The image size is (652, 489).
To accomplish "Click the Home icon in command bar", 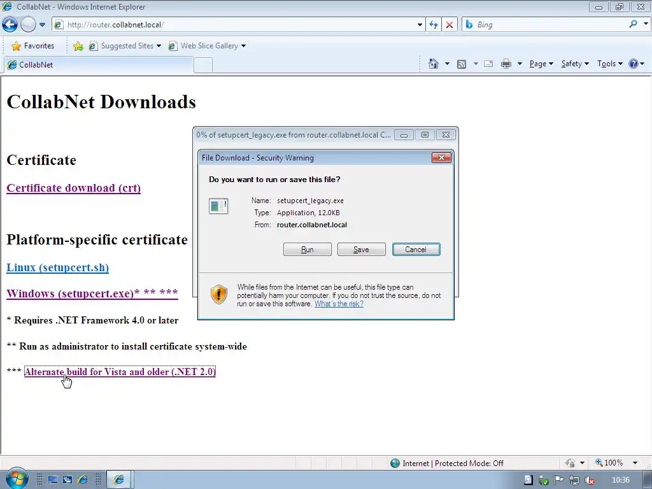I will coord(433,64).
